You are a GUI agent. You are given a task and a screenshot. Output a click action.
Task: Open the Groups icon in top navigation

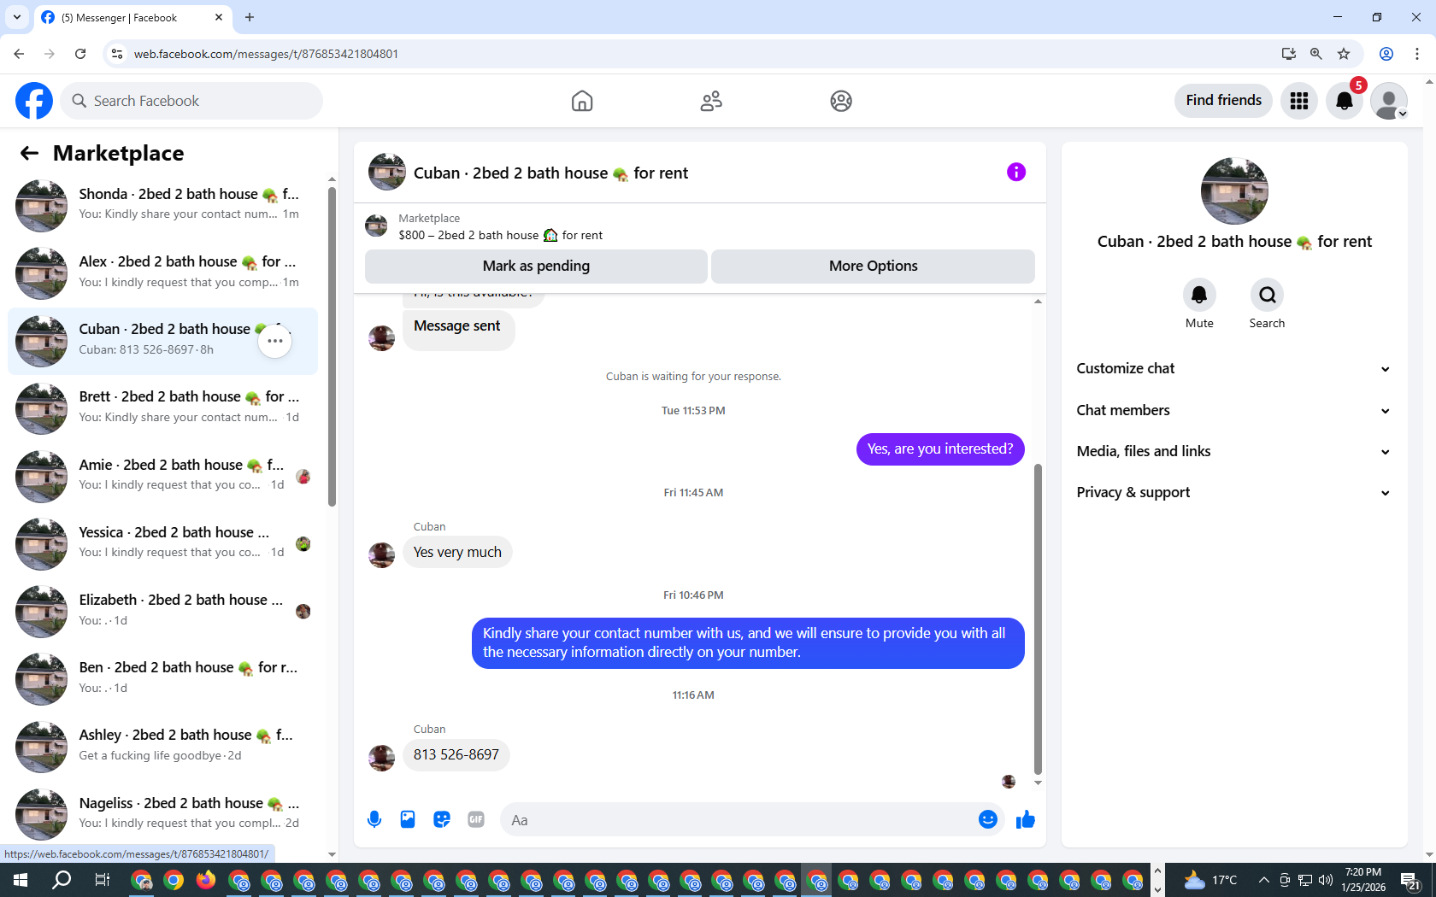841,101
